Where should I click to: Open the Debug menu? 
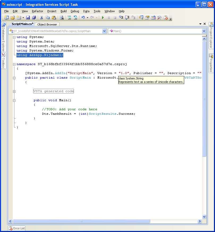(x=75, y=11)
